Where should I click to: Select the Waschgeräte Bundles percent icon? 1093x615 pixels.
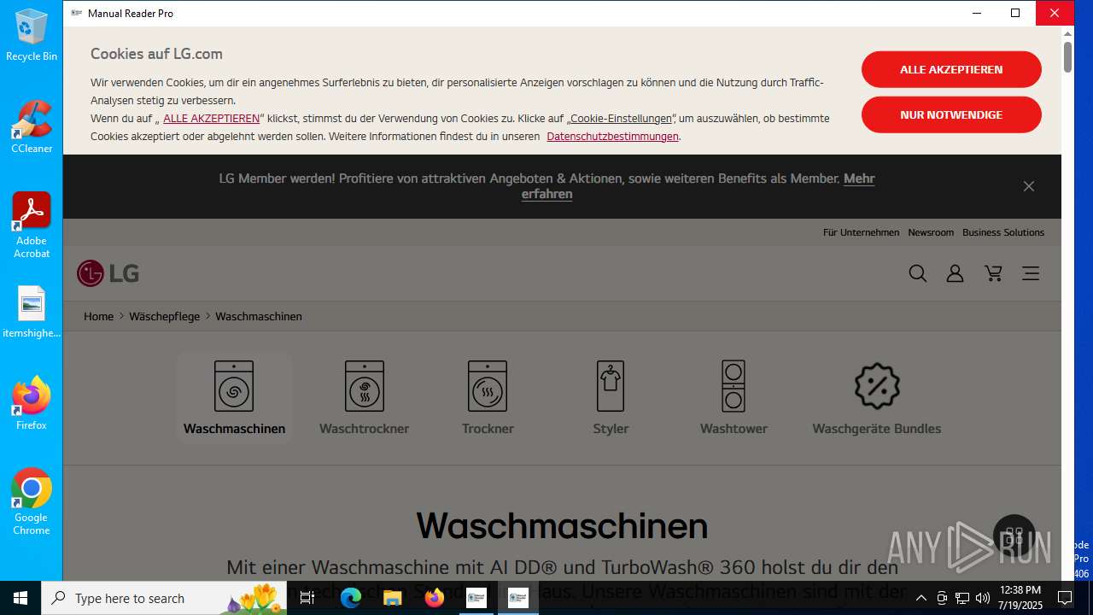(877, 386)
